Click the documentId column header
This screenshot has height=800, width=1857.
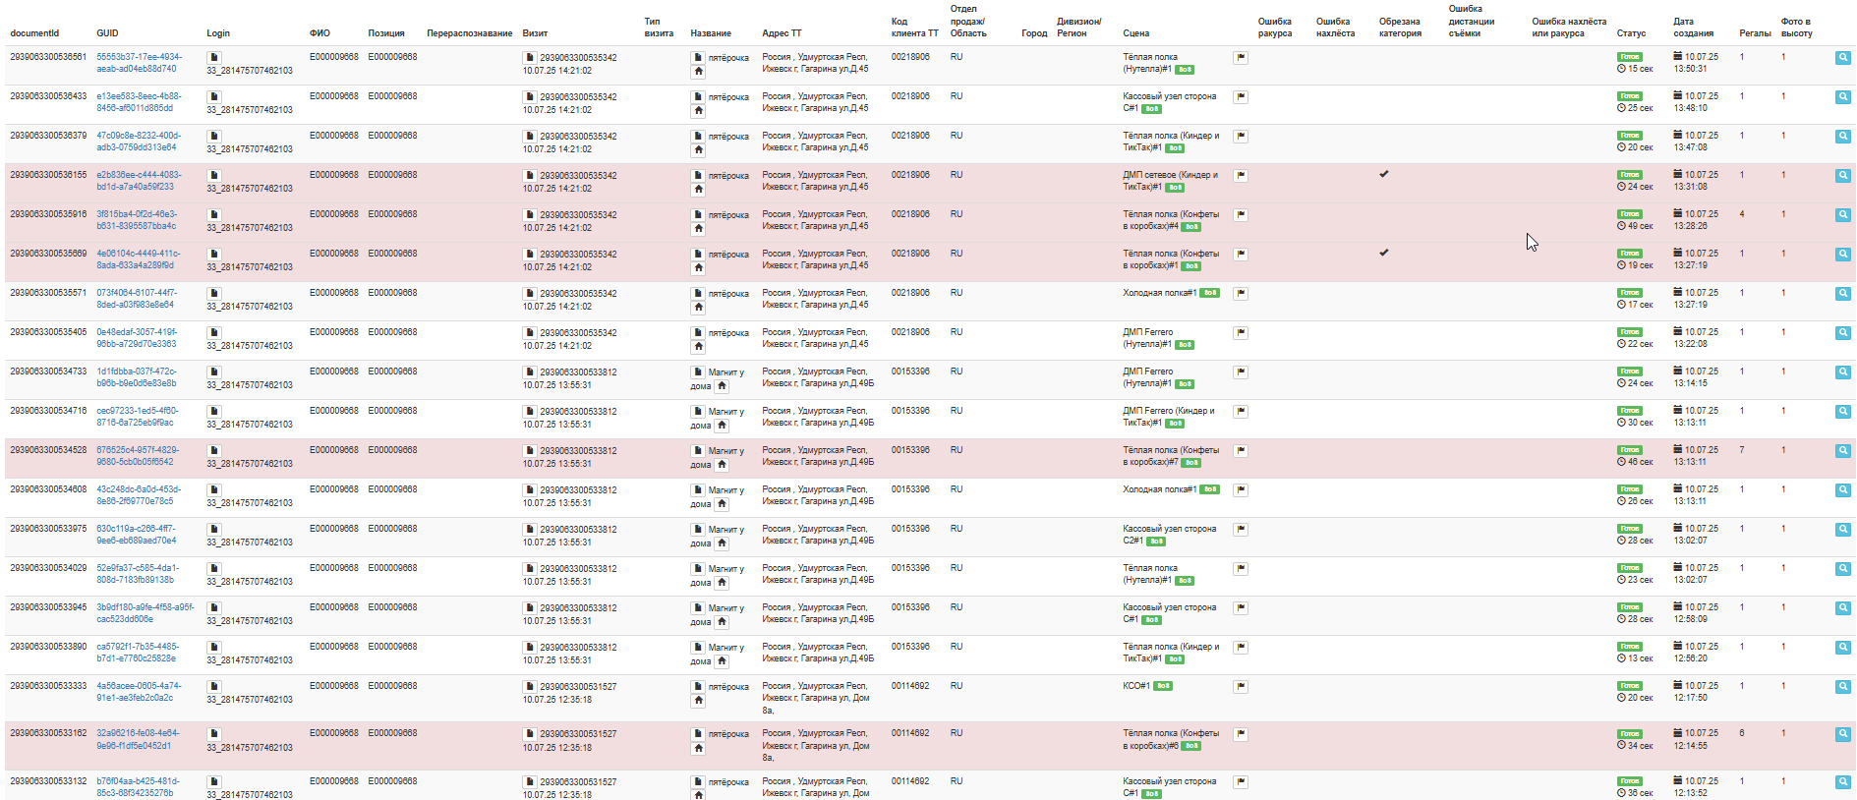34,33
